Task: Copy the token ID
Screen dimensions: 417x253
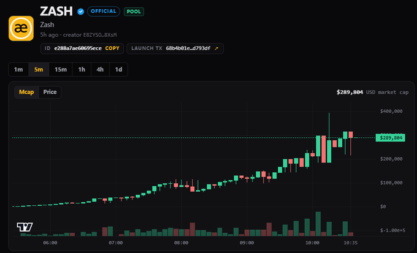Action: (112, 48)
